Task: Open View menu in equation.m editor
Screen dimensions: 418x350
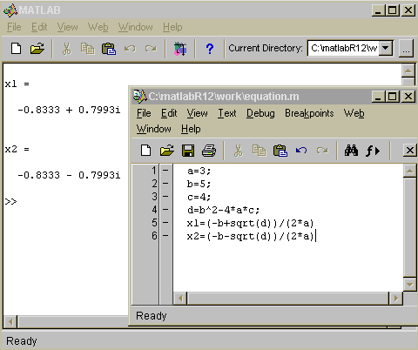Action: click(x=197, y=113)
